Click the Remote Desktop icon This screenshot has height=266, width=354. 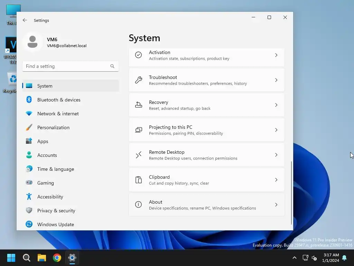tap(138, 155)
